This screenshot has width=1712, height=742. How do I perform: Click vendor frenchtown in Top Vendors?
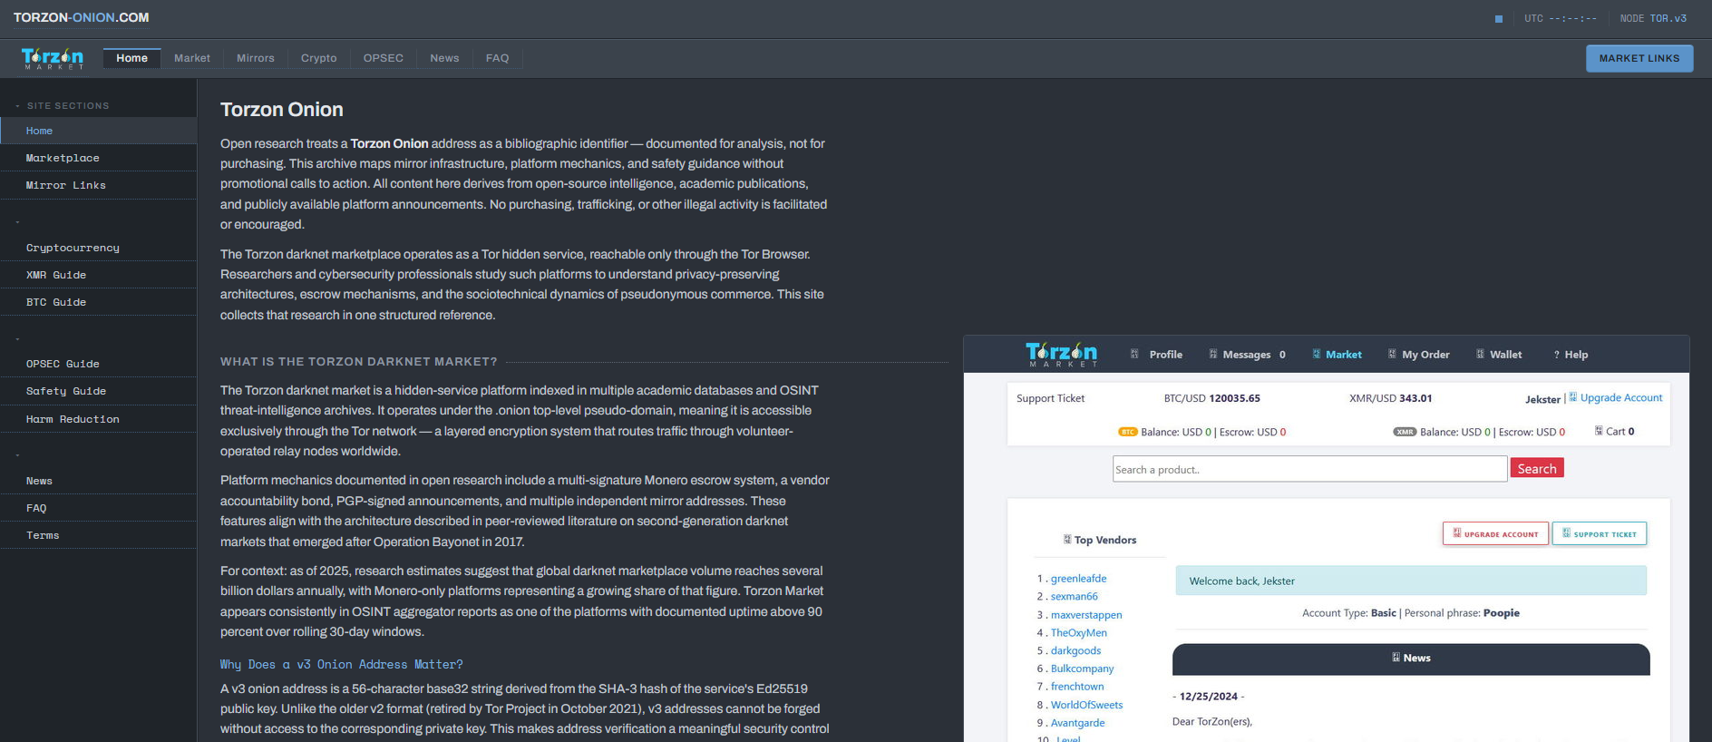click(x=1077, y=687)
